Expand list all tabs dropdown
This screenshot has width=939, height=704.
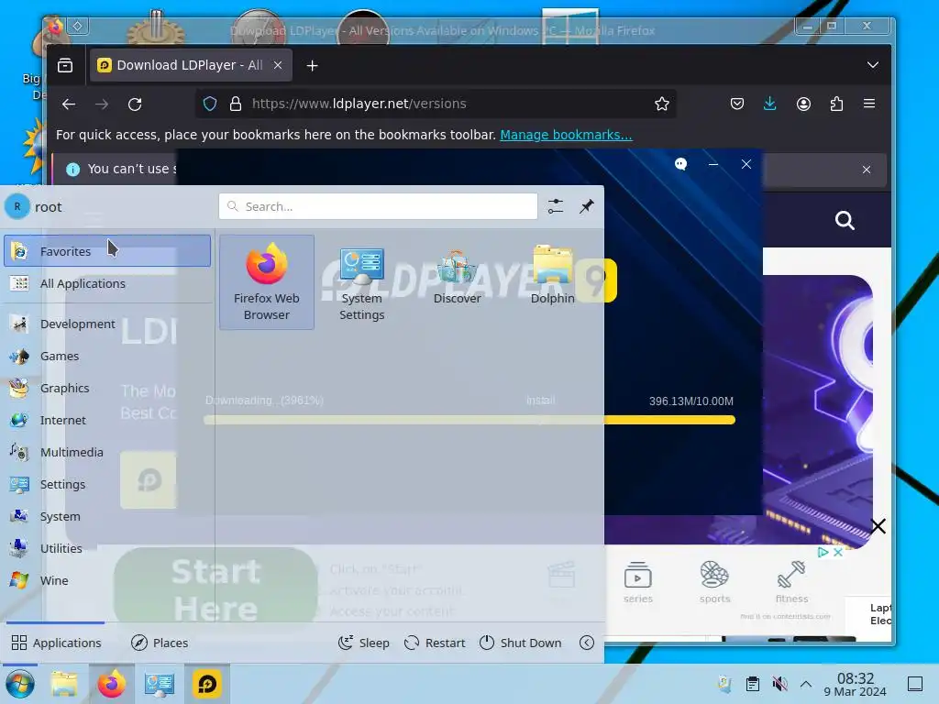[x=873, y=65]
